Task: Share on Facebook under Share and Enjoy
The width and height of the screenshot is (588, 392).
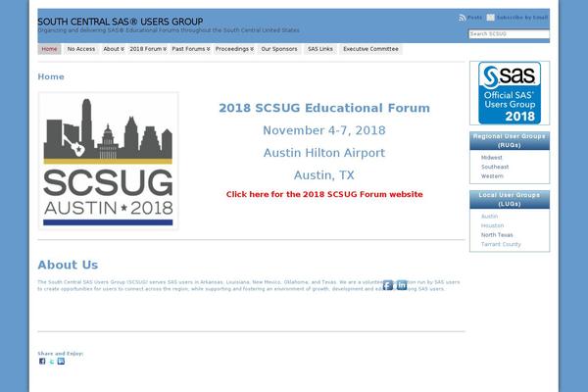Action: tap(42, 362)
